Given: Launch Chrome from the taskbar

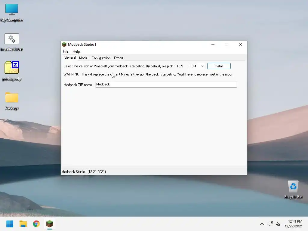Looking at the screenshot, I should 36,224.
